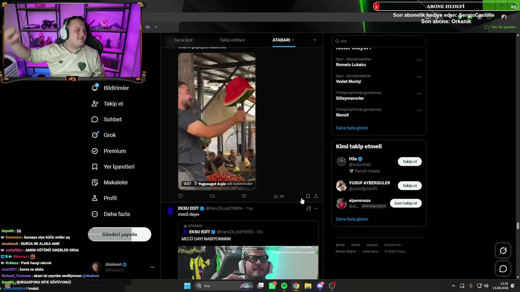Click Daha fazla göster under trends
Screen dimensions: 520x292
coord(352,128)
